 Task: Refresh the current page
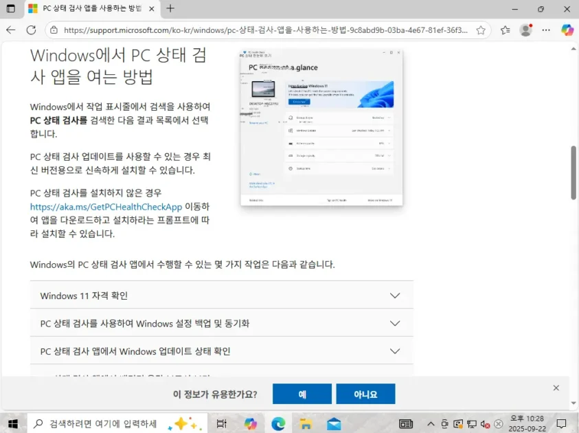31,30
